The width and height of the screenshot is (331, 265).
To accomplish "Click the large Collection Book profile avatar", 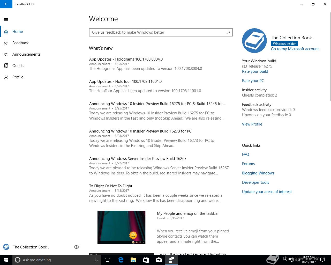I will click(x=254, y=41).
